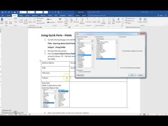Click the Field names list scrollbar
The height and width of the screenshot is (126, 168).
point(92,56)
